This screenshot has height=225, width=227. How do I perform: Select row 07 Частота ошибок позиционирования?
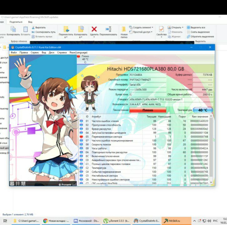pyautogui.click(x=144, y=141)
